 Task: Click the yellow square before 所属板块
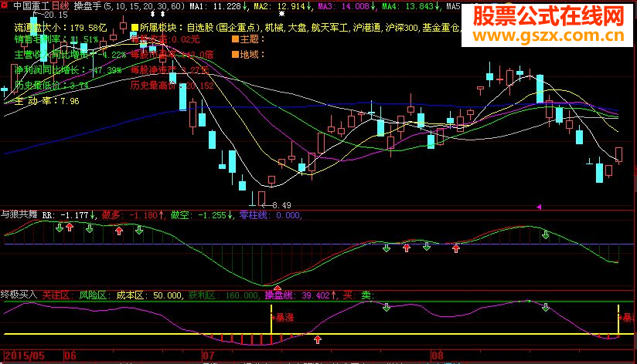135,28
